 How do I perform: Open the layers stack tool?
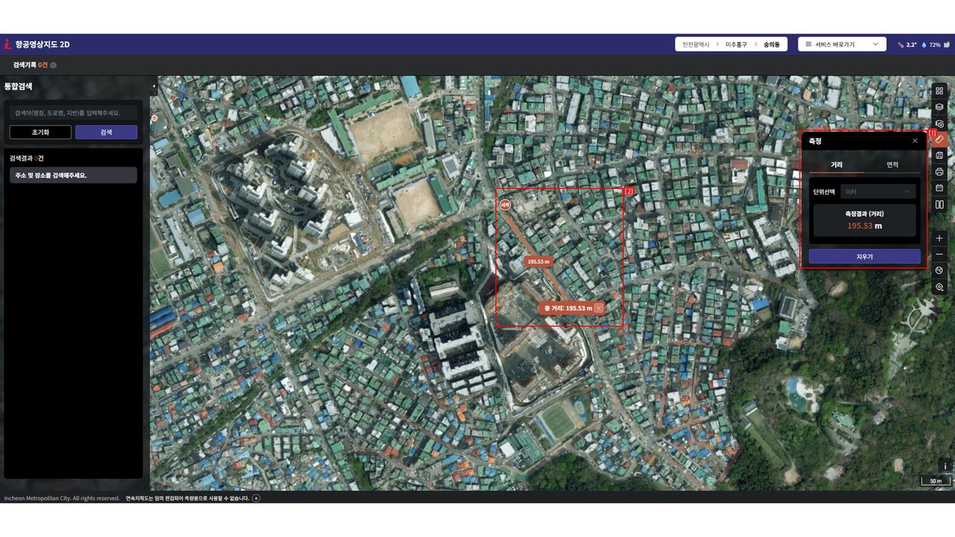pyautogui.click(x=939, y=107)
